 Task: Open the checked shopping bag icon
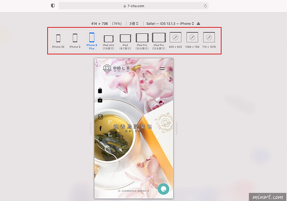coord(100,100)
